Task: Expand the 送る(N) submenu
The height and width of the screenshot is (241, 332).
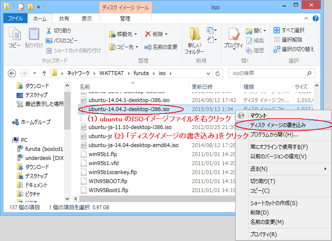Action: pos(283,169)
